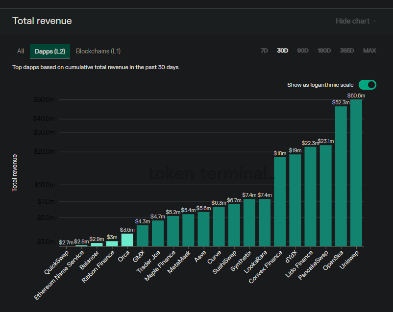The height and width of the screenshot is (312, 393).
Task: Click the Synthetix axis label
Action: (x=241, y=261)
